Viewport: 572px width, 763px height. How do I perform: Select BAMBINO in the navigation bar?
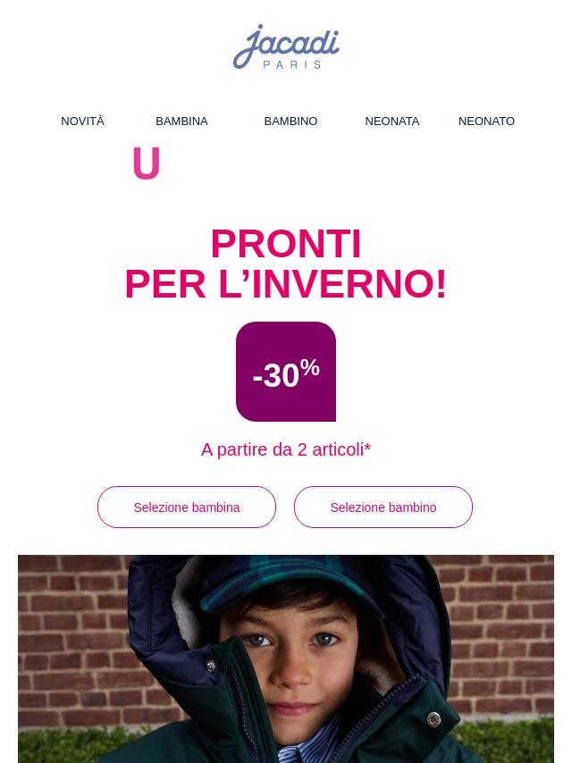(x=290, y=122)
